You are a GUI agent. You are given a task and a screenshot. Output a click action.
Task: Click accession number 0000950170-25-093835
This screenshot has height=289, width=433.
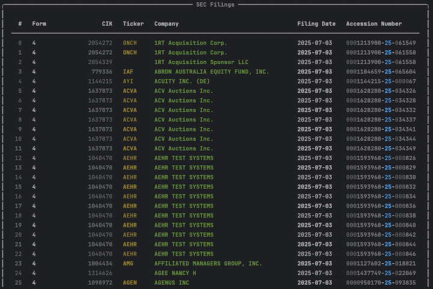pos(381,282)
